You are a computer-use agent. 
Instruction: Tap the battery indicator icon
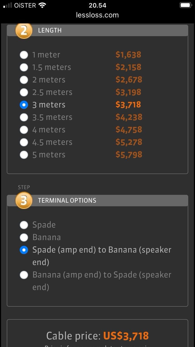[185, 5]
